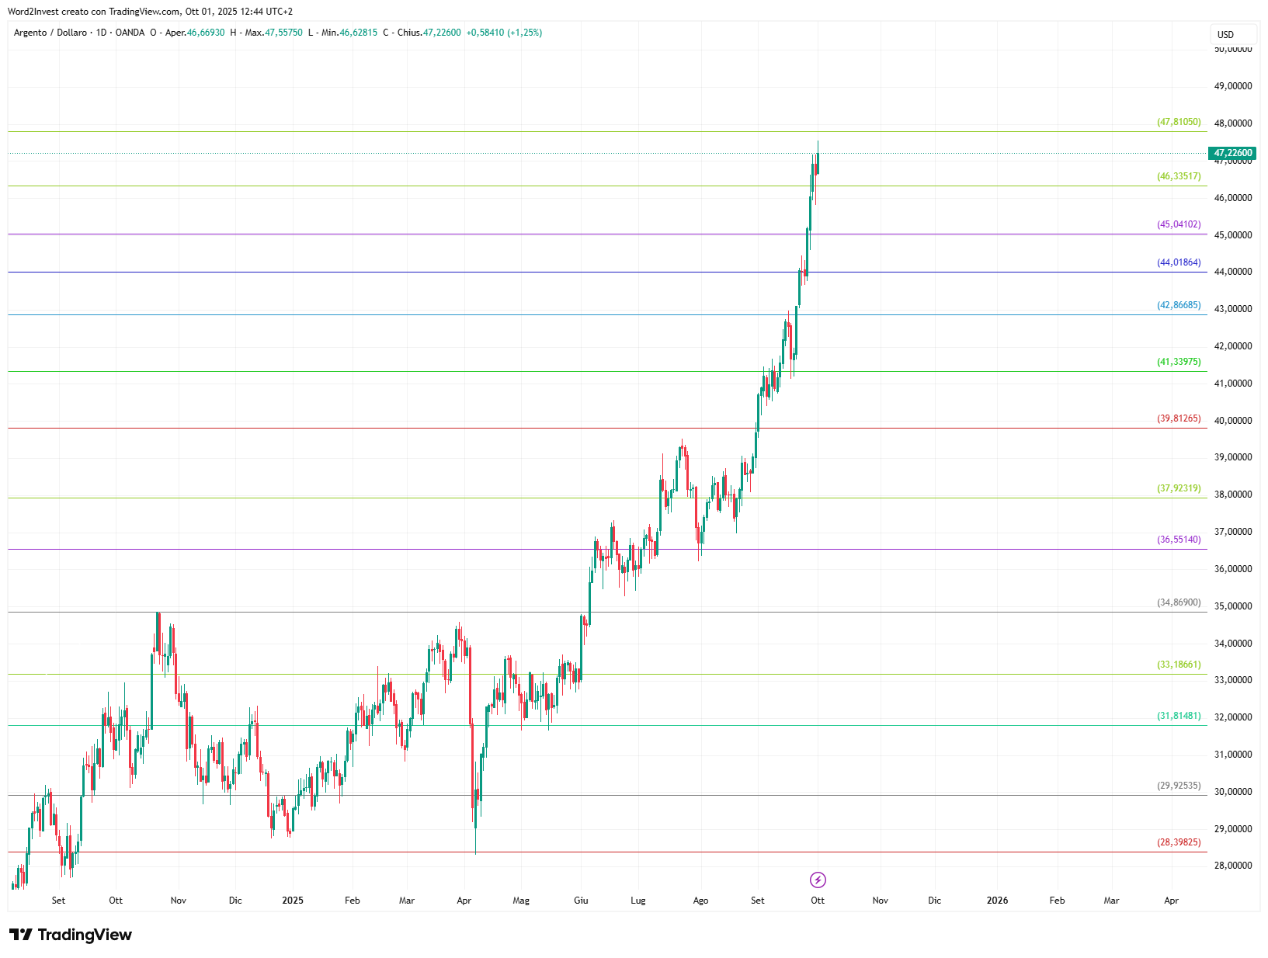
Task: Select the 37,92319 level label
Action: click(1179, 488)
